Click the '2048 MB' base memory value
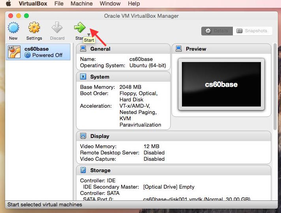This screenshot has height=213, width=281. 130,87
